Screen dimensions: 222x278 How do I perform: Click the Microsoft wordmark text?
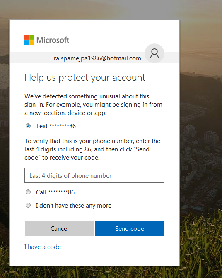click(53, 40)
